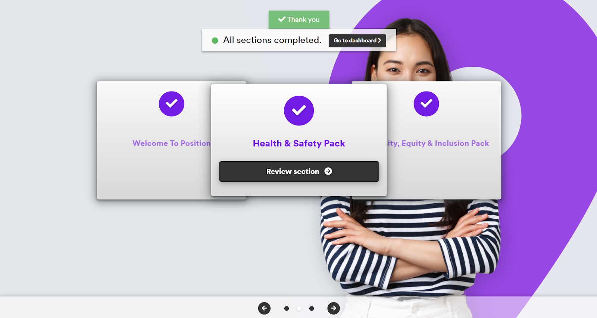Viewport: 597px width, 318px height.
Task: Click the chevron on Go to dashboard
Action: point(379,40)
